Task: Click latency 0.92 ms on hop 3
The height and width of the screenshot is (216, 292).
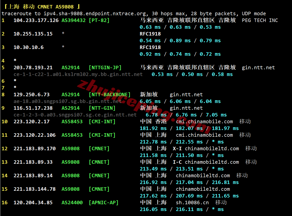Action: pyautogui.click(x=150, y=54)
